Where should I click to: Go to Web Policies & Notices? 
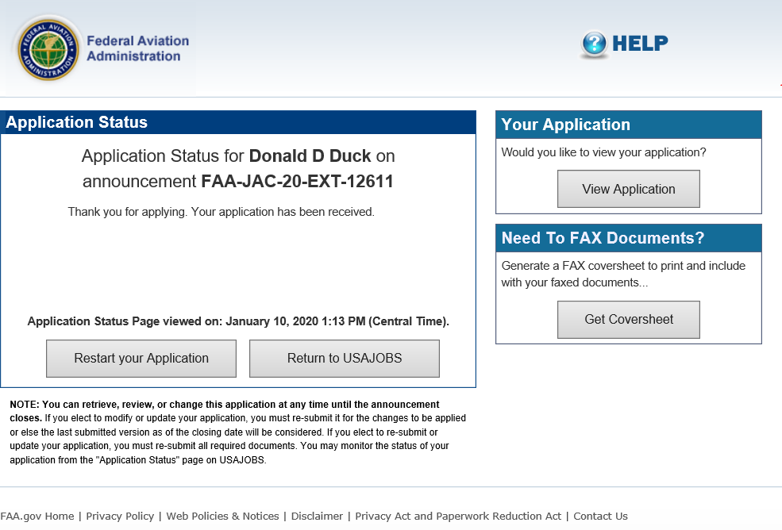(222, 517)
